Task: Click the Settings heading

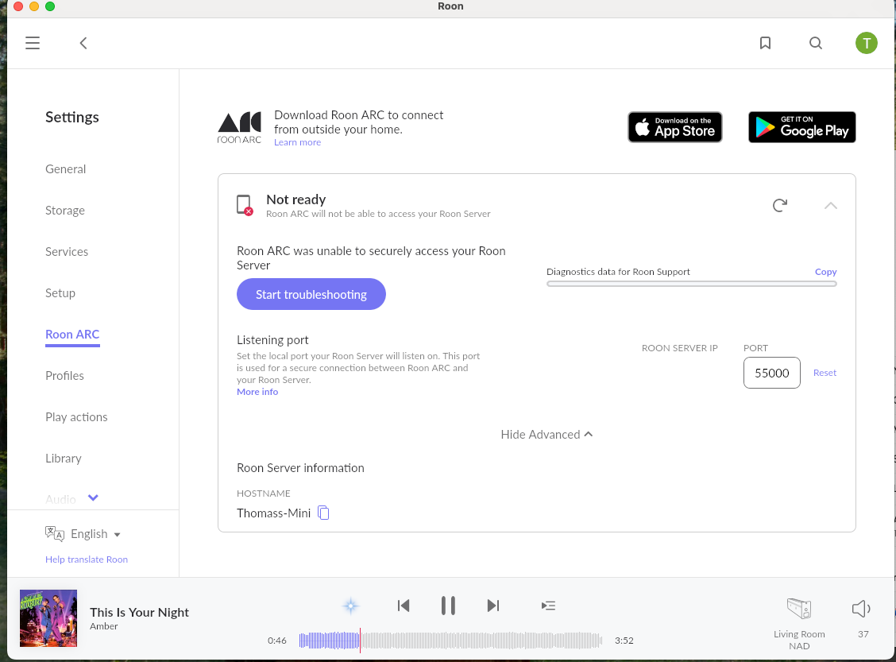Action: (x=72, y=117)
